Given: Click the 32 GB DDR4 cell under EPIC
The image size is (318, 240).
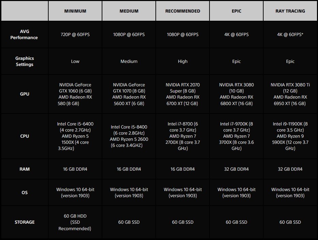Looking at the screenshot, I should tap(236, 169).
